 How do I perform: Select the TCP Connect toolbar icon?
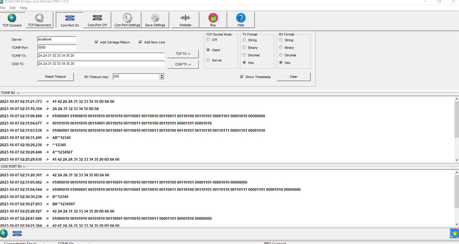[x=12, y=20]
